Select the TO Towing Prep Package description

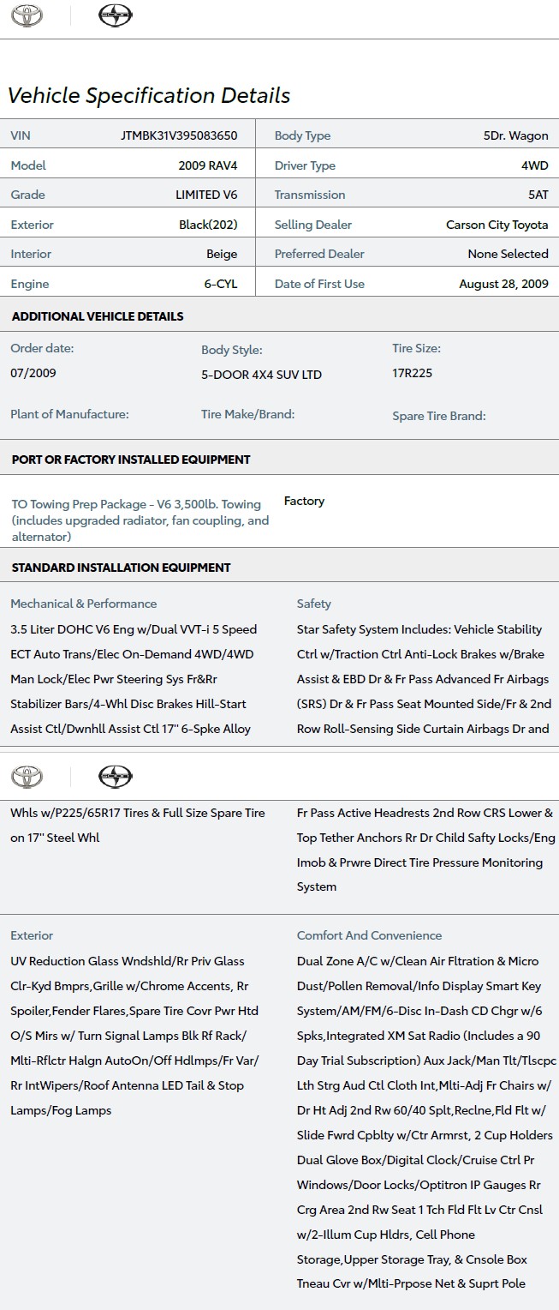pos(140,520)
